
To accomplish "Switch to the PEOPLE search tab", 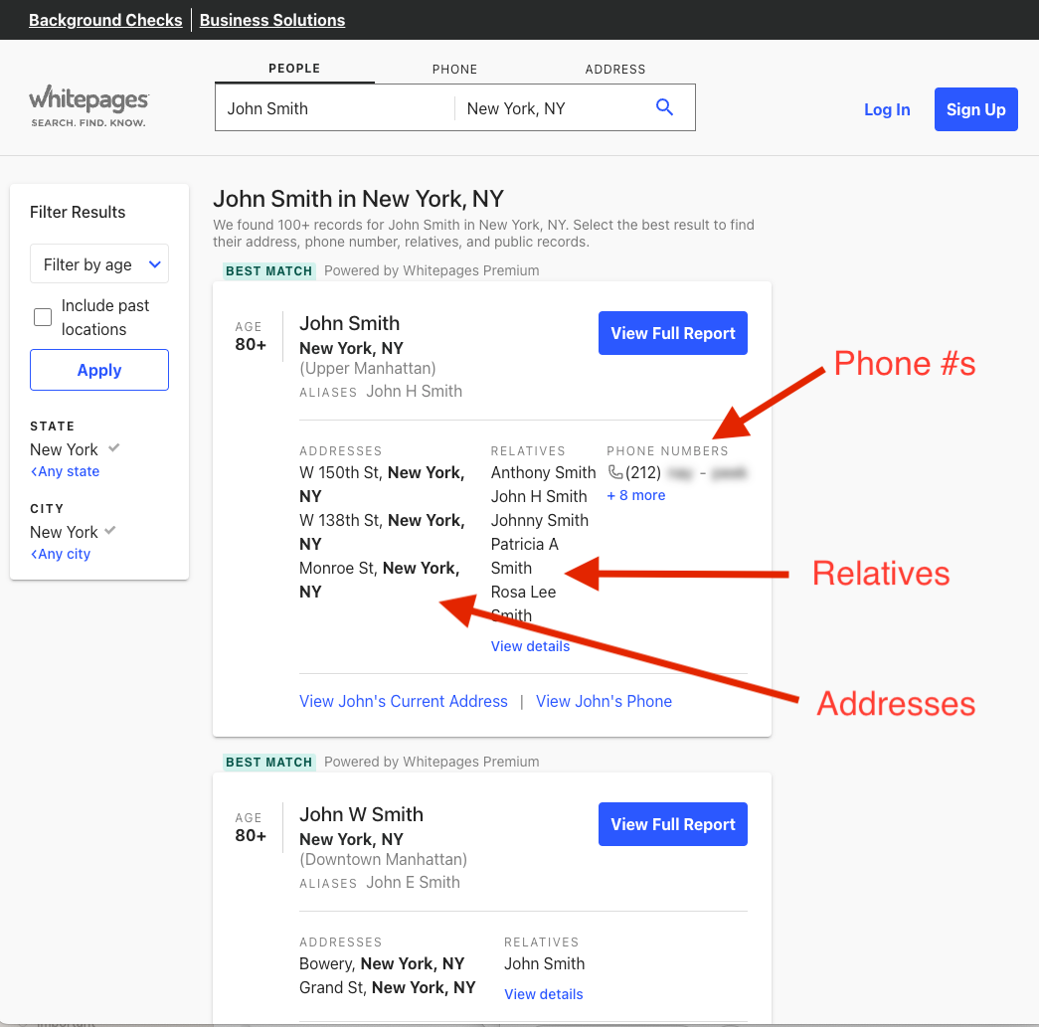I will 294,69.
